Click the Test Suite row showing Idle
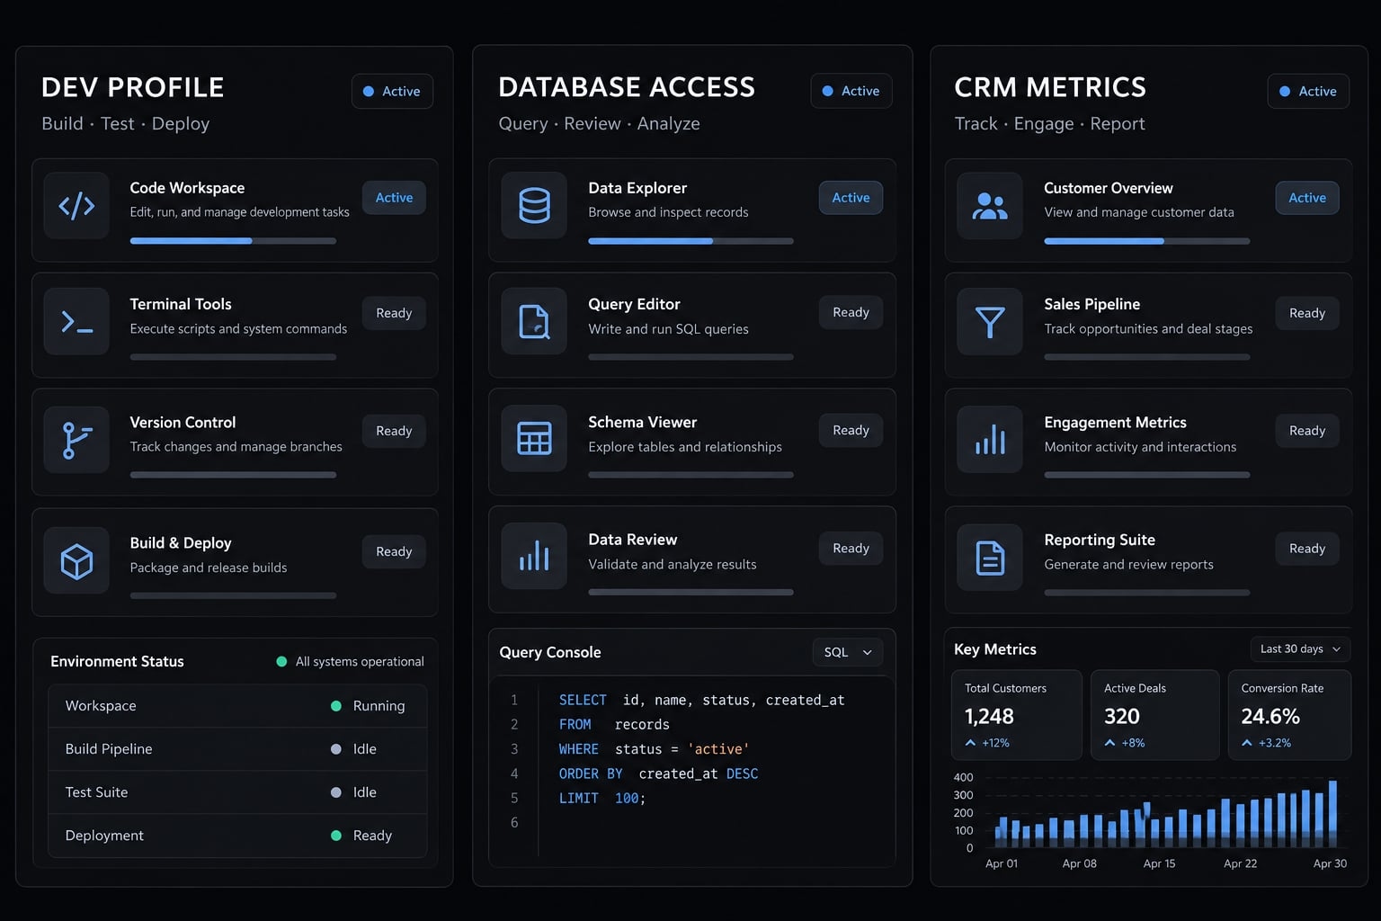 click(237, 792)
